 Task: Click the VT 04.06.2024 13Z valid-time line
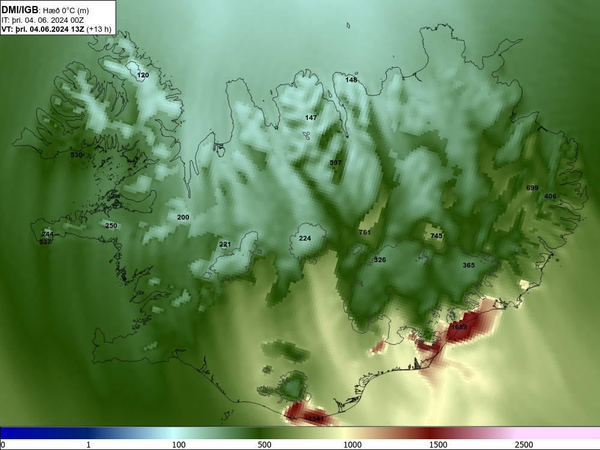point(56,29)
